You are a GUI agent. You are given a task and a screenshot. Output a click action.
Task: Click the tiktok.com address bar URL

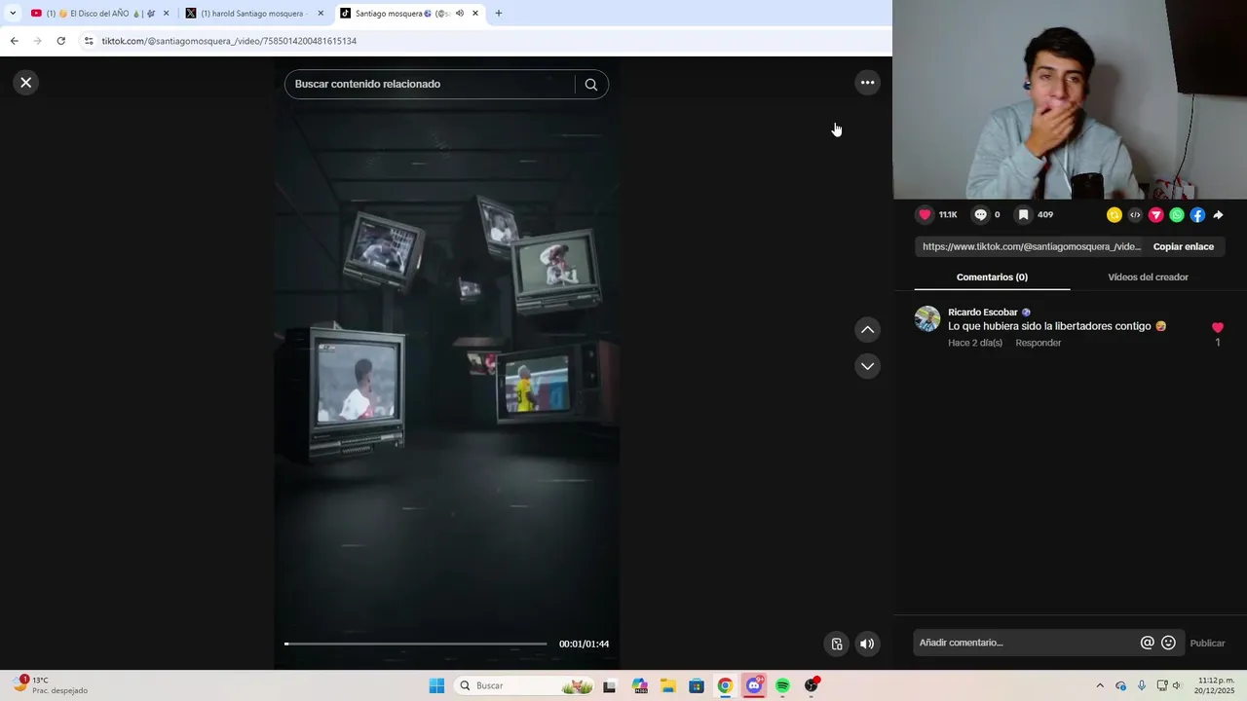[229, 42]
